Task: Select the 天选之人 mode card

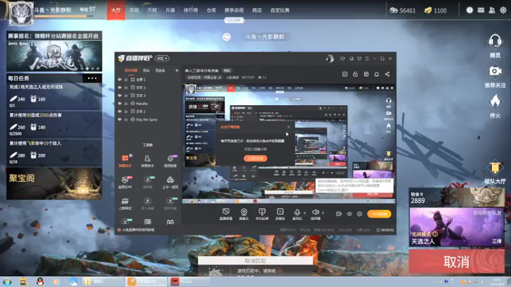Action: [x=456, y=227]
